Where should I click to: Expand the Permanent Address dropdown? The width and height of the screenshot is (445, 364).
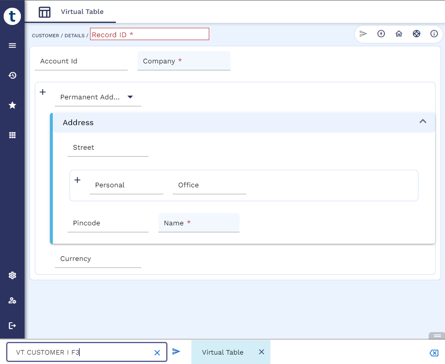[130, 97]
